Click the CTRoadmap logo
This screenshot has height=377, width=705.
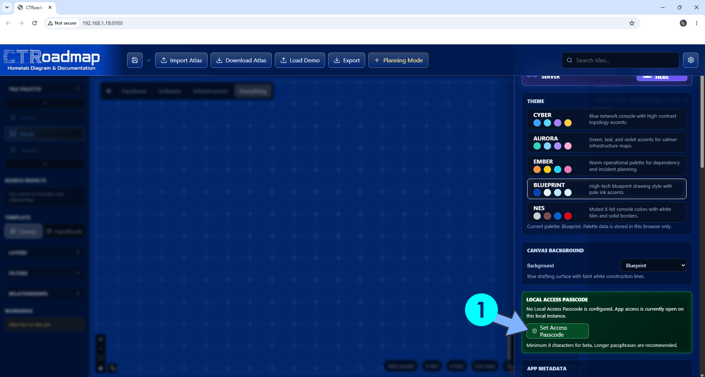52,60
